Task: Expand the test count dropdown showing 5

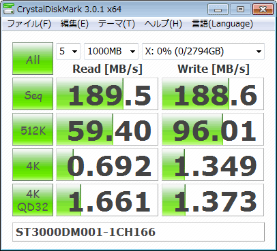Action: tap(68, 51)
